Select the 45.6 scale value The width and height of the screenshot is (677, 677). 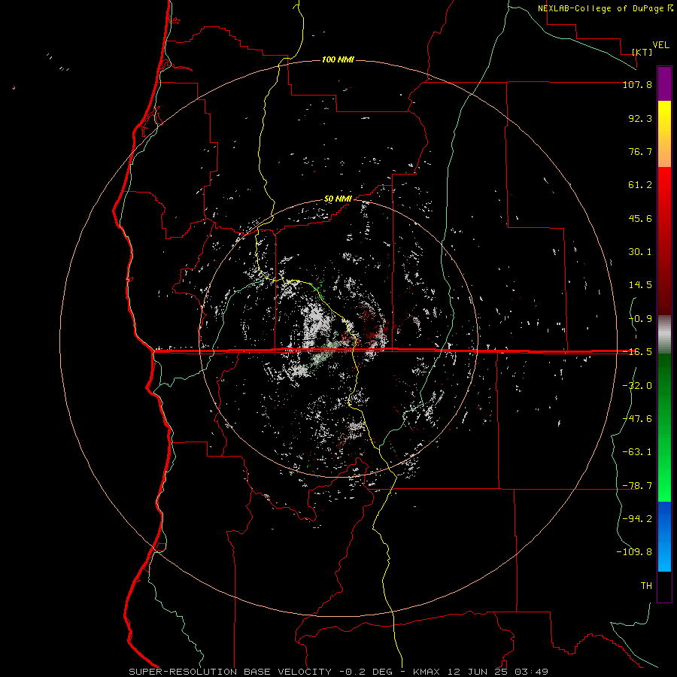(x=640, y=218)
